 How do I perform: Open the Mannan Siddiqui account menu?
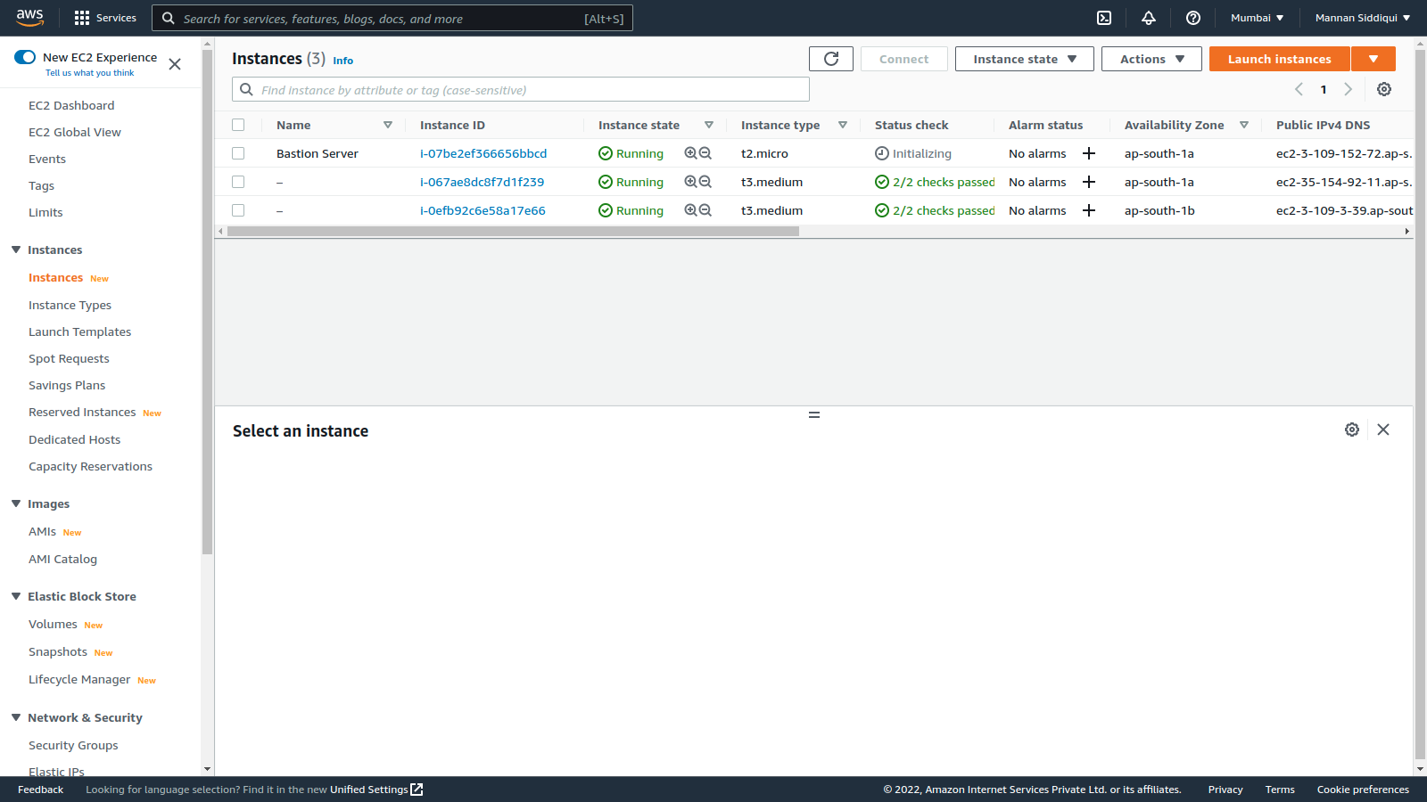coord(1357,17)
